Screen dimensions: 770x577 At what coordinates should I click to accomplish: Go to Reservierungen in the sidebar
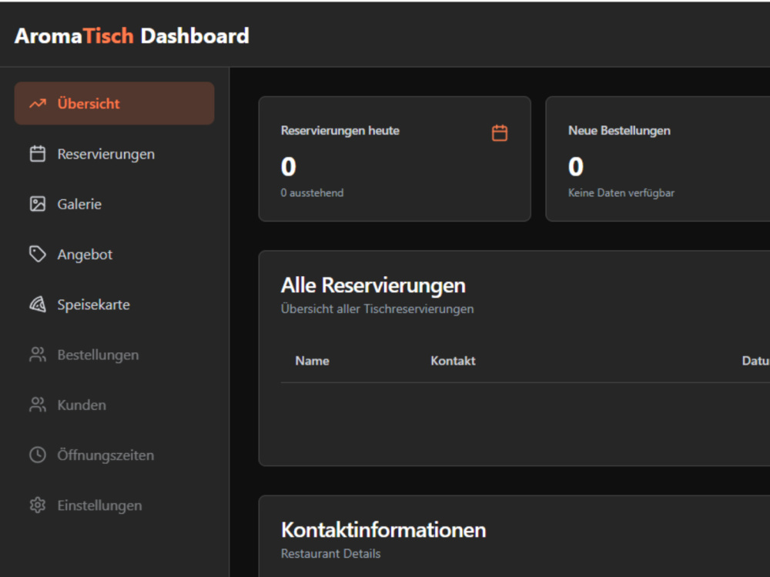pyautogui.click(x=114, y=154)
